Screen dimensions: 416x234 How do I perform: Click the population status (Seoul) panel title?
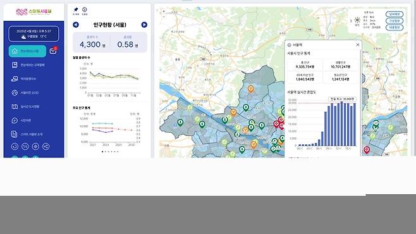tap(110, 25)
